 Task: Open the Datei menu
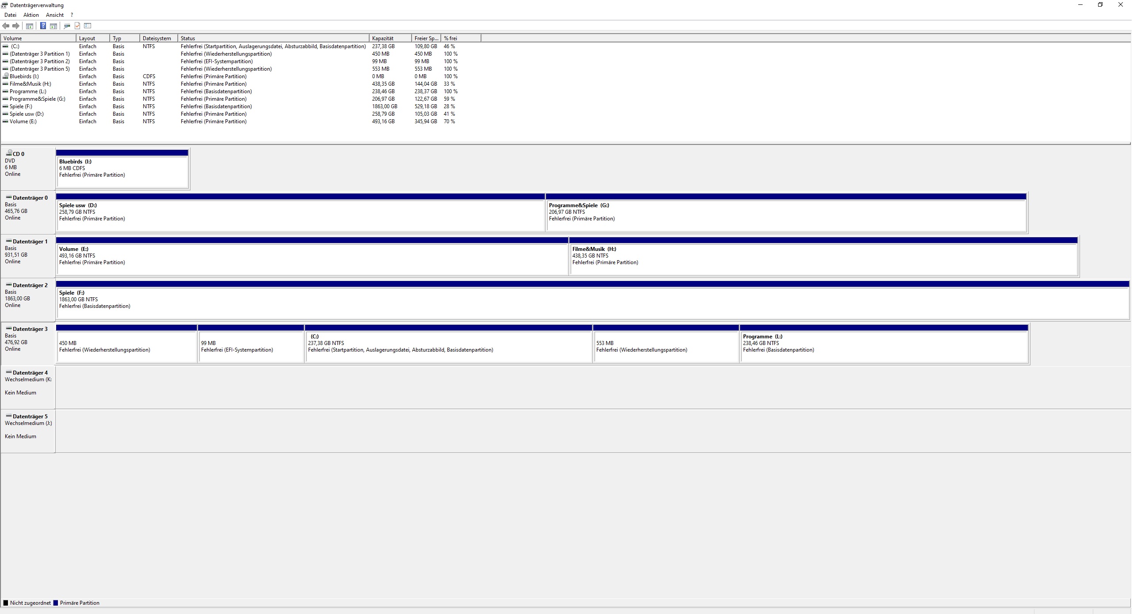[x=10, y=15]
